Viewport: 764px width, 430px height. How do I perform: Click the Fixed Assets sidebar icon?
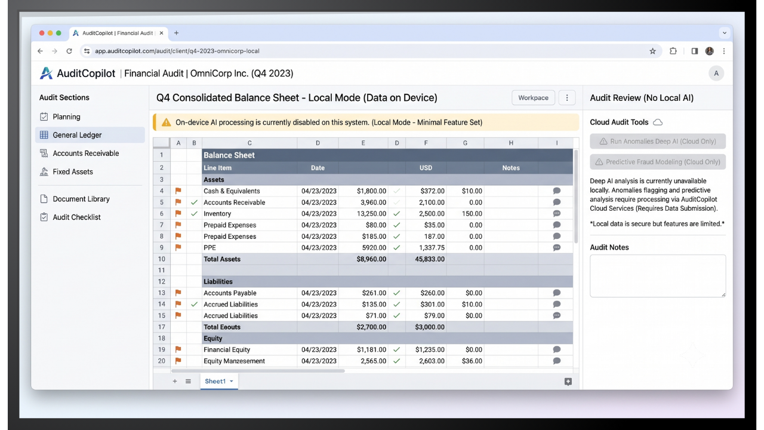point(44,172)
